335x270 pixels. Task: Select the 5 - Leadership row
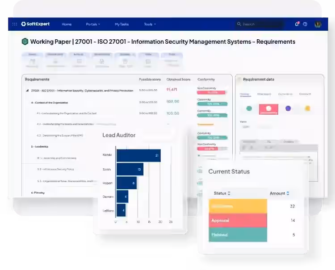pos(40,147)
